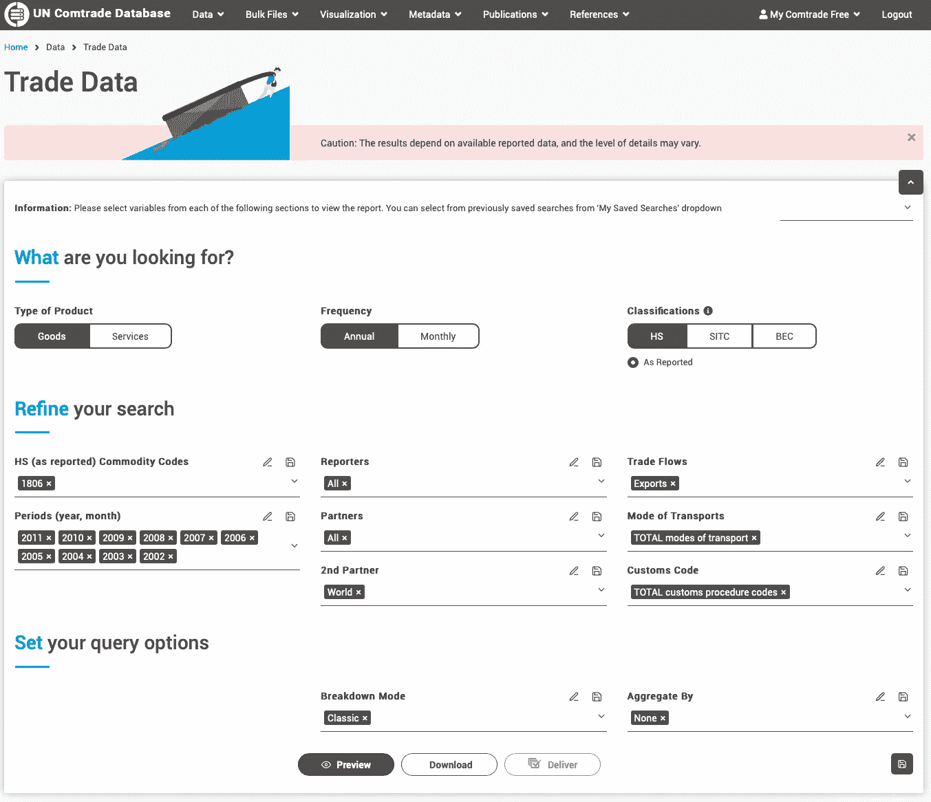Save the Customs Code selection
The width and height of the screenshot is (931, 802).
(903, 571)
